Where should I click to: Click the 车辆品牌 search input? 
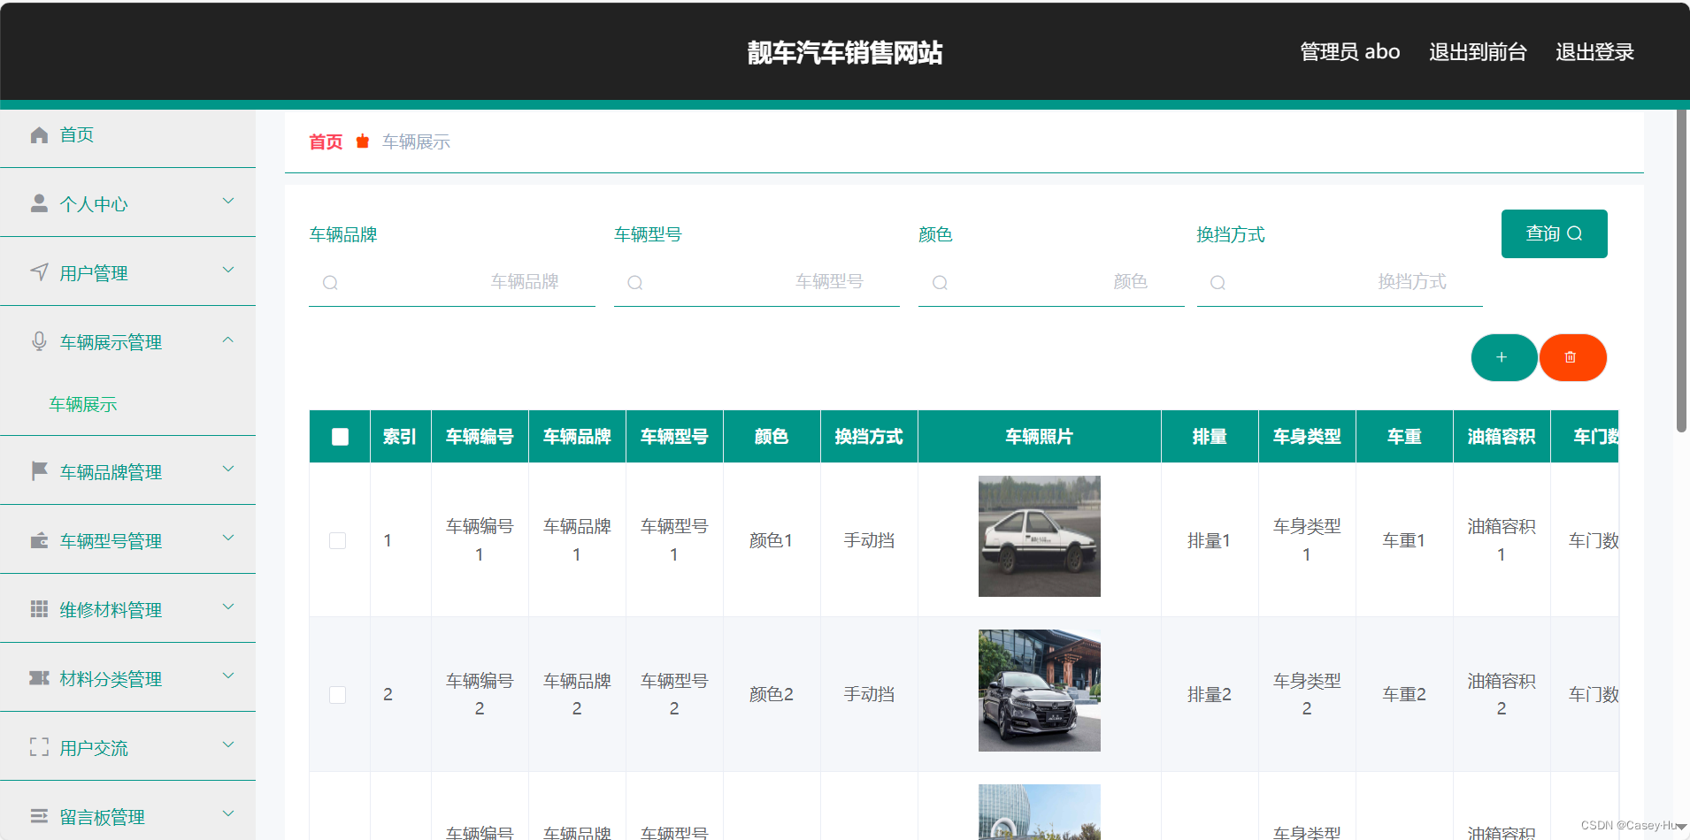click(x=451, y=283)
